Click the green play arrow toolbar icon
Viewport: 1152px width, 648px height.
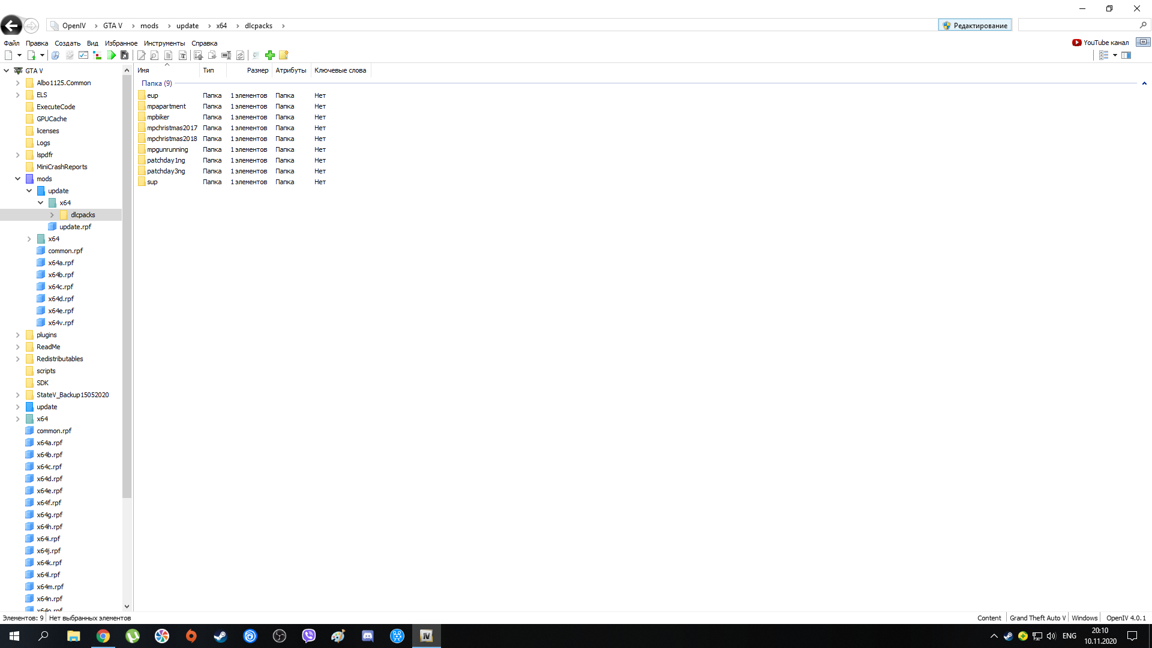pos(112,55)
